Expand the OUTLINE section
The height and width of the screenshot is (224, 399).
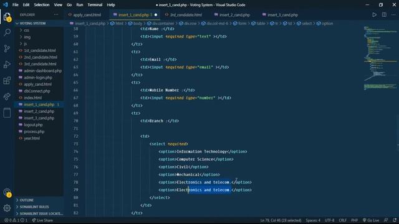(x=26, y=200)
